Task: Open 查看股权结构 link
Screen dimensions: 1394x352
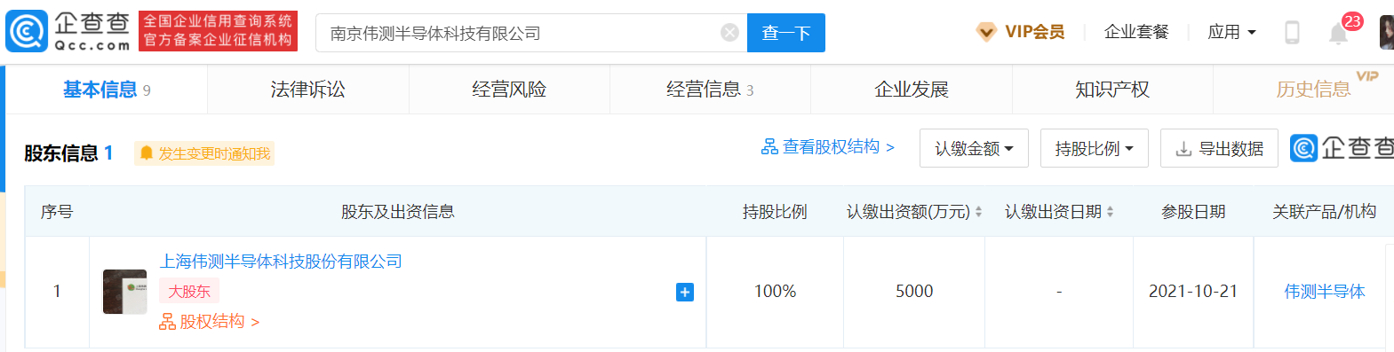Action: pyautogui.click(x=828, y=147)
